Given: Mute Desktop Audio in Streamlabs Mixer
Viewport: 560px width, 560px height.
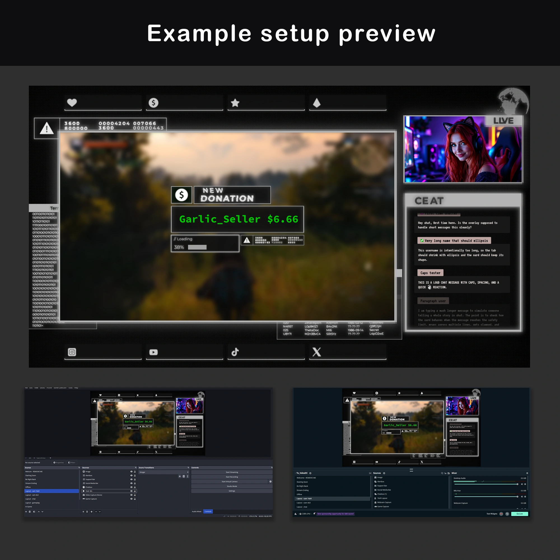Looking at the screenshot, I should coord(522,484).
